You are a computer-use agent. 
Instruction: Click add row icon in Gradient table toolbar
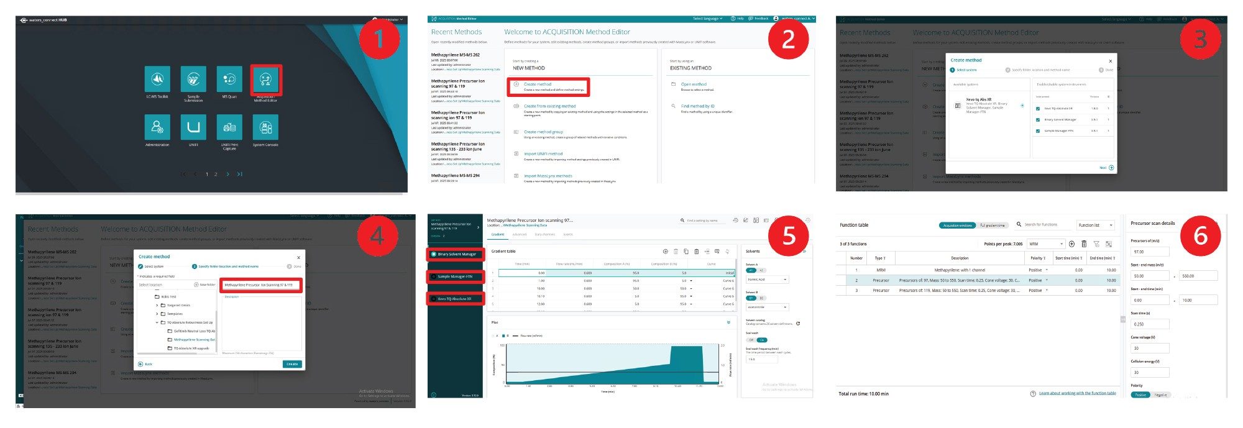coord(665,252)
